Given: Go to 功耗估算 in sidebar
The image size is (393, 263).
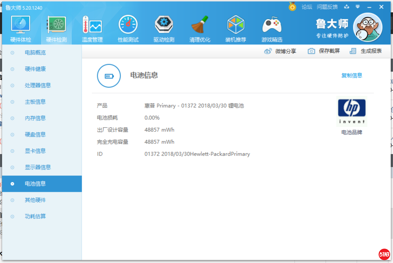Looking at the screenshot, I should pyautogui.click(x=35, y=216).
